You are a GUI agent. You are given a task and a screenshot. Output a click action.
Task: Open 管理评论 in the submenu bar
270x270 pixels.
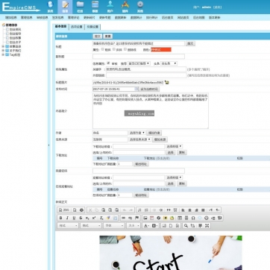point(73,18)
